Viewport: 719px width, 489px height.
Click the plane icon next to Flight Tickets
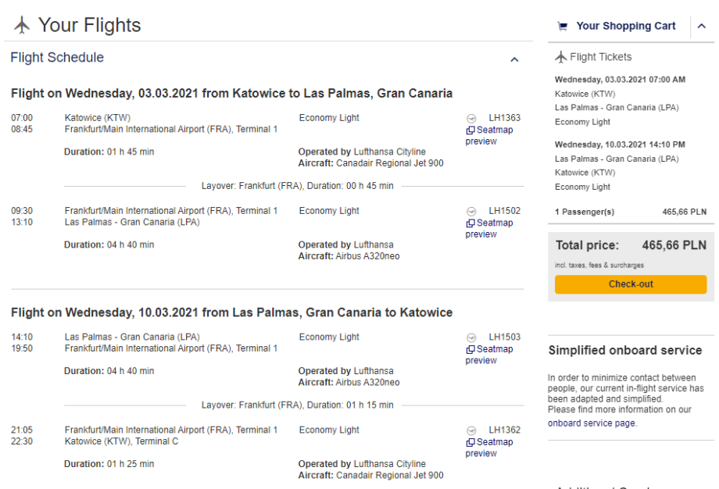tap(560, 57)
